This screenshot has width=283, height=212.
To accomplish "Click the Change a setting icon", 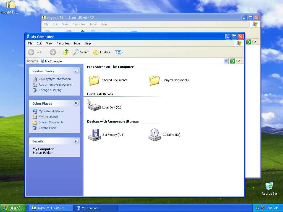I will (x=35, y=90).
